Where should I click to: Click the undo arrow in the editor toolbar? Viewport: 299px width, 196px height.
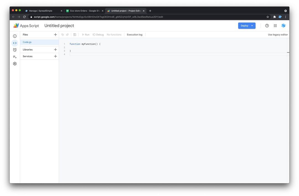pyautogui.click(x=62, y=34)
